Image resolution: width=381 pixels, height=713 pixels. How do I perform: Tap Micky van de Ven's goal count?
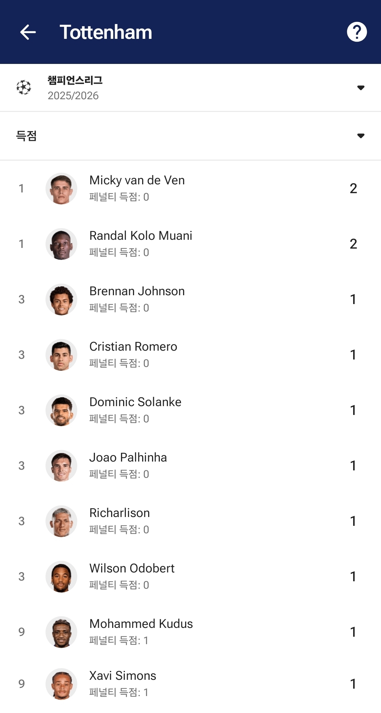tap(353, 189)
